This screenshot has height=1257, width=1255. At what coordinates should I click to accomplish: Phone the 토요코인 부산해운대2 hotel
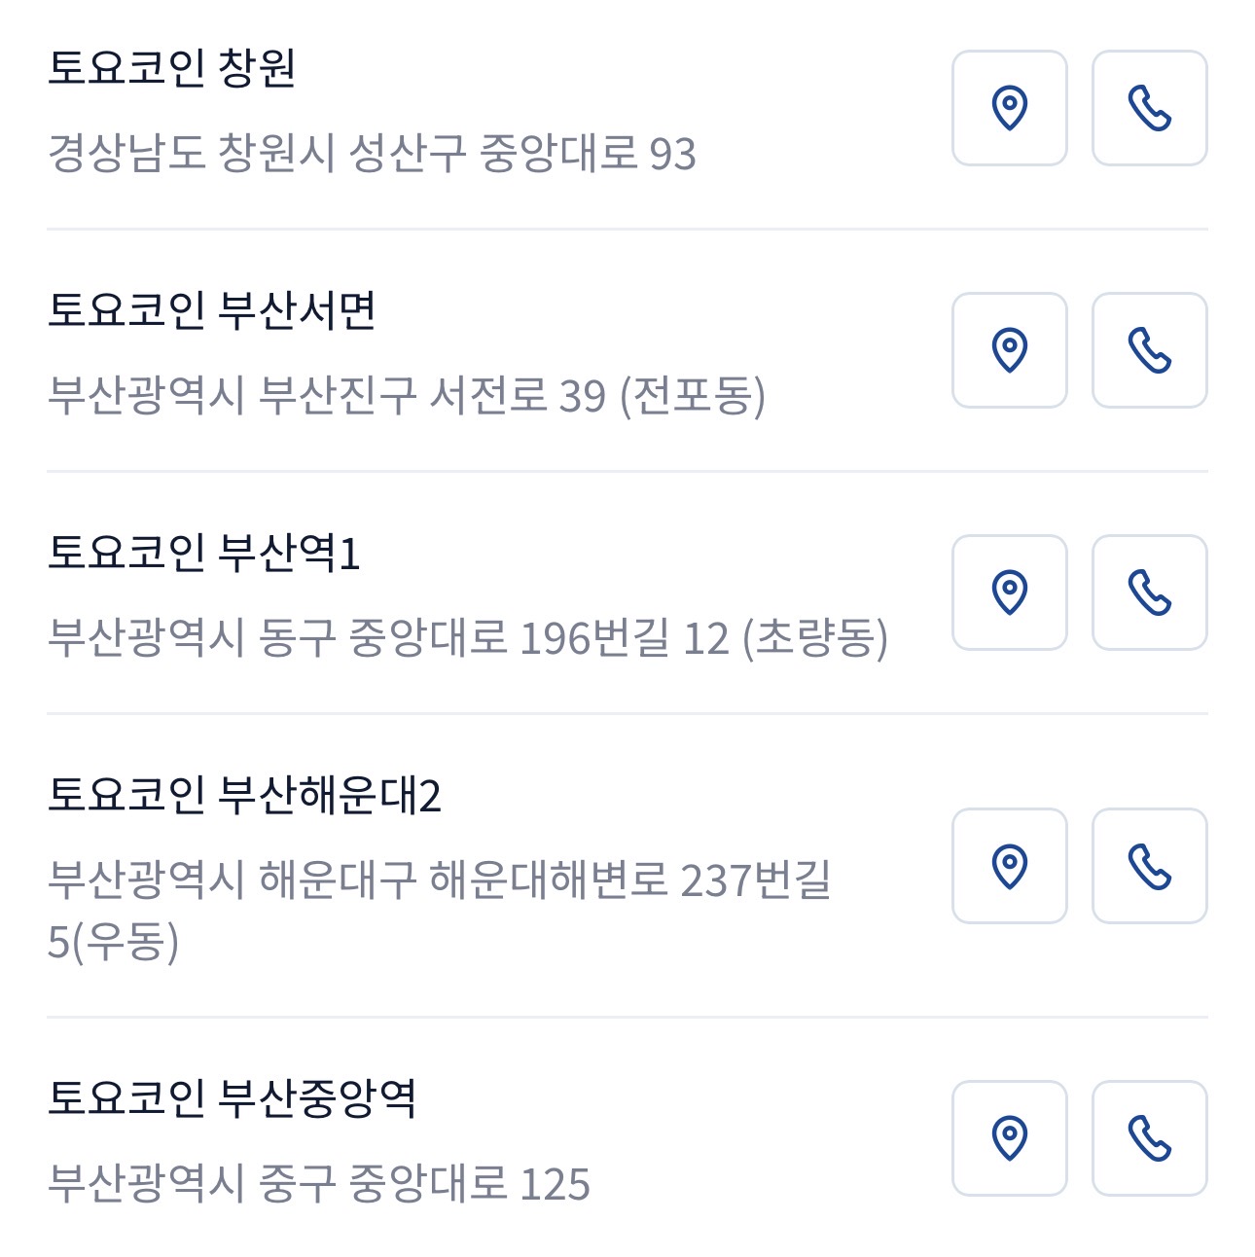1149,866
